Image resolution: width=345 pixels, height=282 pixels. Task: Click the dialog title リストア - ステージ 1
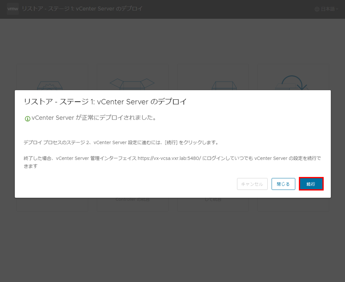pos(105,102)
